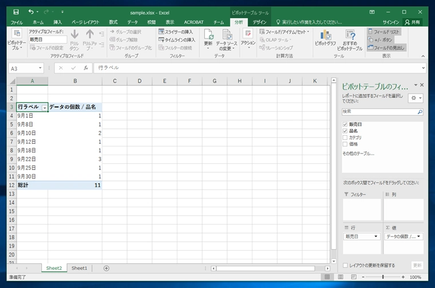The image size is (435, 288).
Task: Close the PivotTable Fields pane
Action: tap(422, 85)
